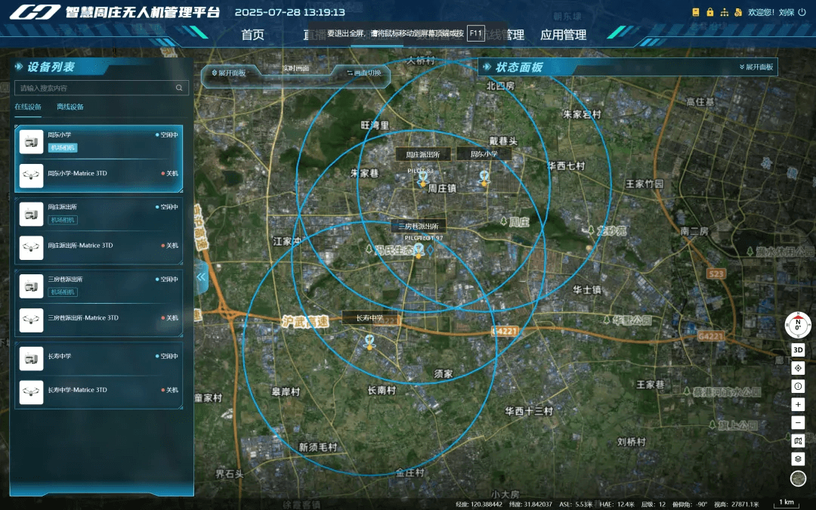Click the 请输入搜索内容 search field
Viewport: 816px width, 510px height.
point(101,88)
